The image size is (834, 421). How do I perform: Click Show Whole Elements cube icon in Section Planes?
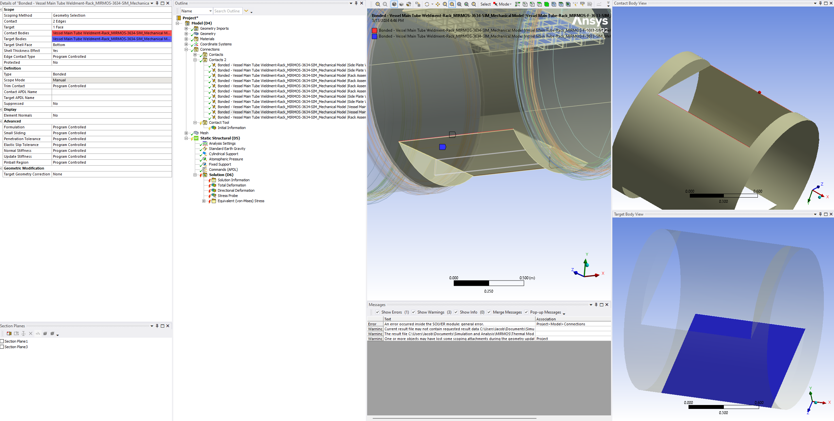[x=45, y=333]
